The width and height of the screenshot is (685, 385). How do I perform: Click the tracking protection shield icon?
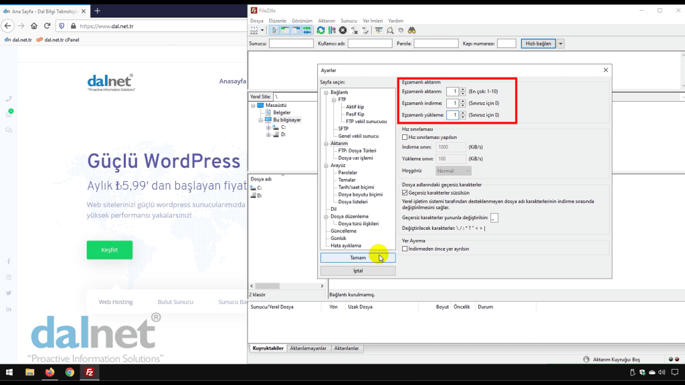[62, 26]
